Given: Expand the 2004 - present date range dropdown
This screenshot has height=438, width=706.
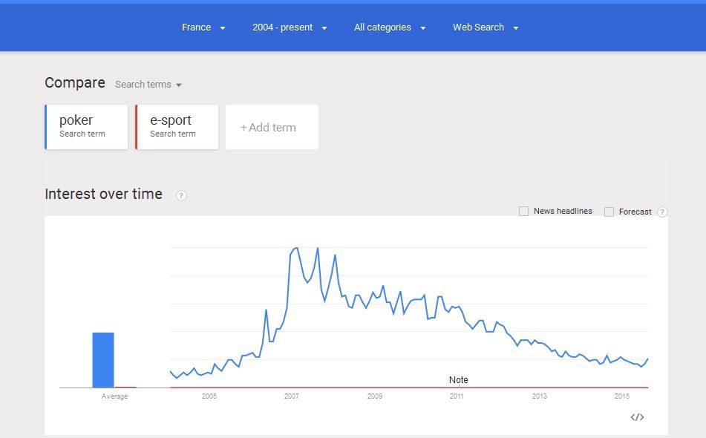Looking at the screenshot, I should [x=290, y=27].
